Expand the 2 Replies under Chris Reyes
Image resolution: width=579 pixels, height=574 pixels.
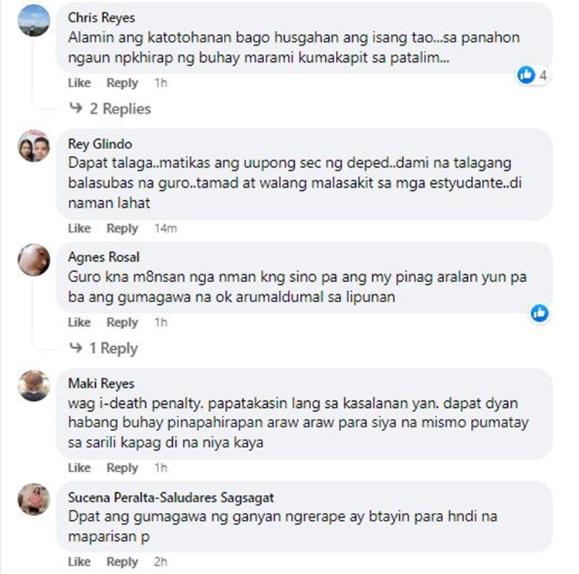tap(120, 109)
